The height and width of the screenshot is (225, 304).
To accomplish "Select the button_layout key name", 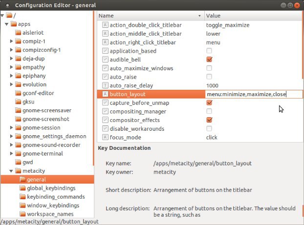I will [128, 94].
